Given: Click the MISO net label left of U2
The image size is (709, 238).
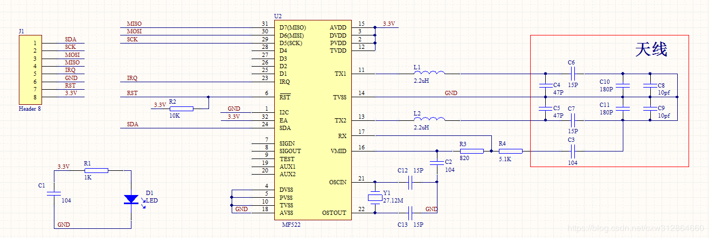Looking at the screenshot, I should tap(134, 24).
